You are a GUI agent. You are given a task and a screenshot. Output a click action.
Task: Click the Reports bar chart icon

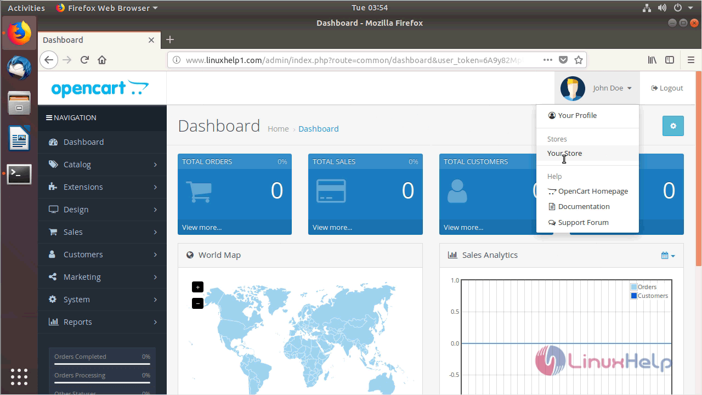[x=53, y=322]
